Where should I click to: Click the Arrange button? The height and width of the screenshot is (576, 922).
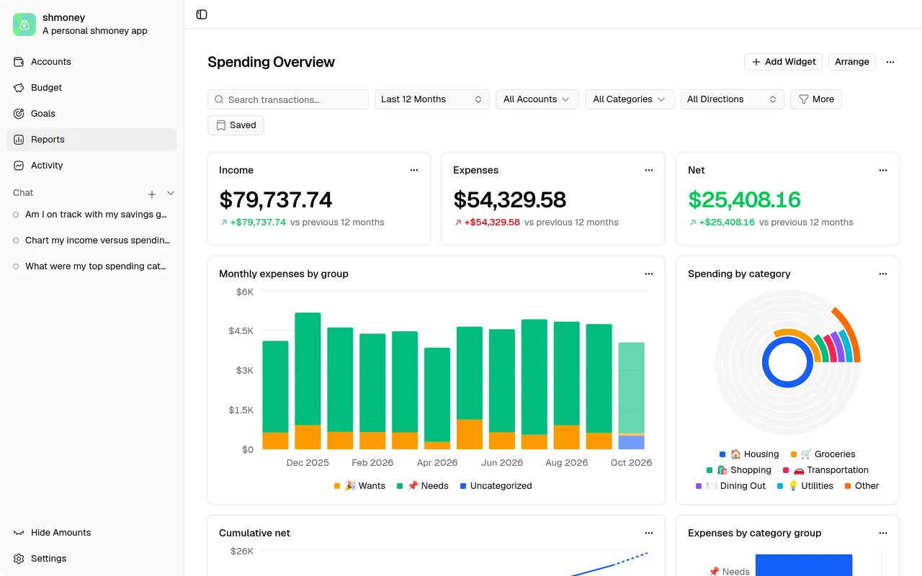[x=852, y=62]
